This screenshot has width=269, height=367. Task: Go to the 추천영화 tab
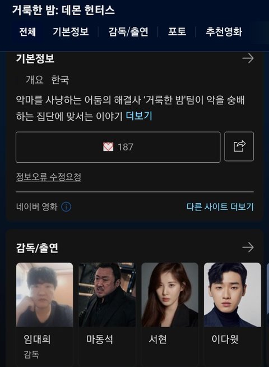tap(224, 32)
